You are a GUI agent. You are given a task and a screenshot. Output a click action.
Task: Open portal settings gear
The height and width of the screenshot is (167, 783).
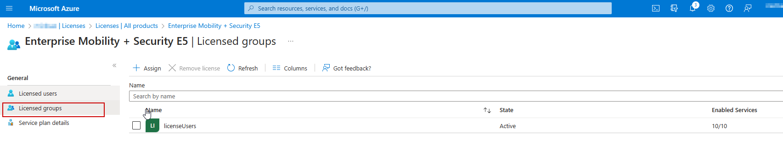coord(711,8)
